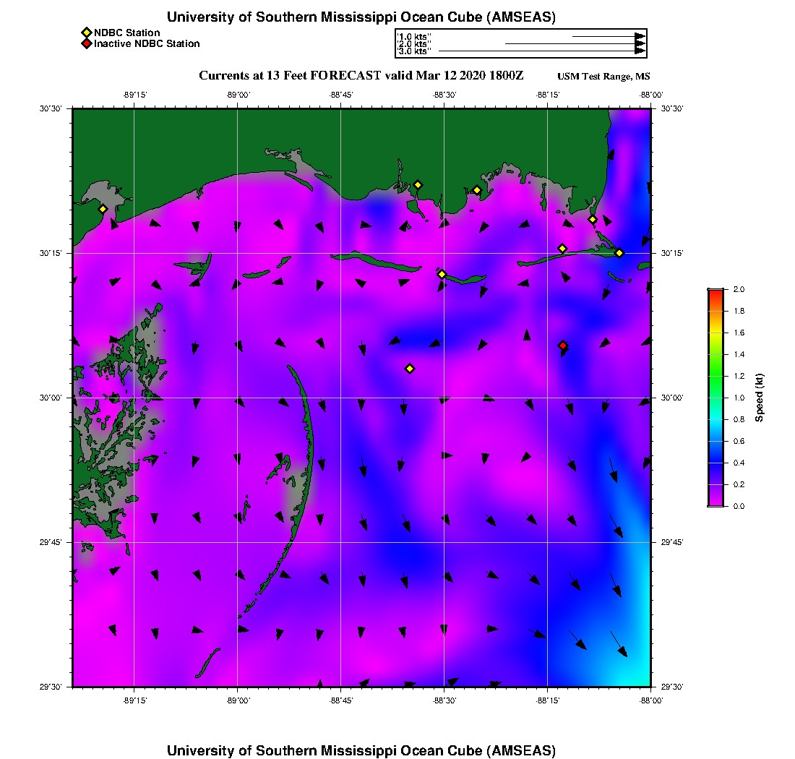Click the 'NDBC Station' legend text
795x759 pixels.
127,33
